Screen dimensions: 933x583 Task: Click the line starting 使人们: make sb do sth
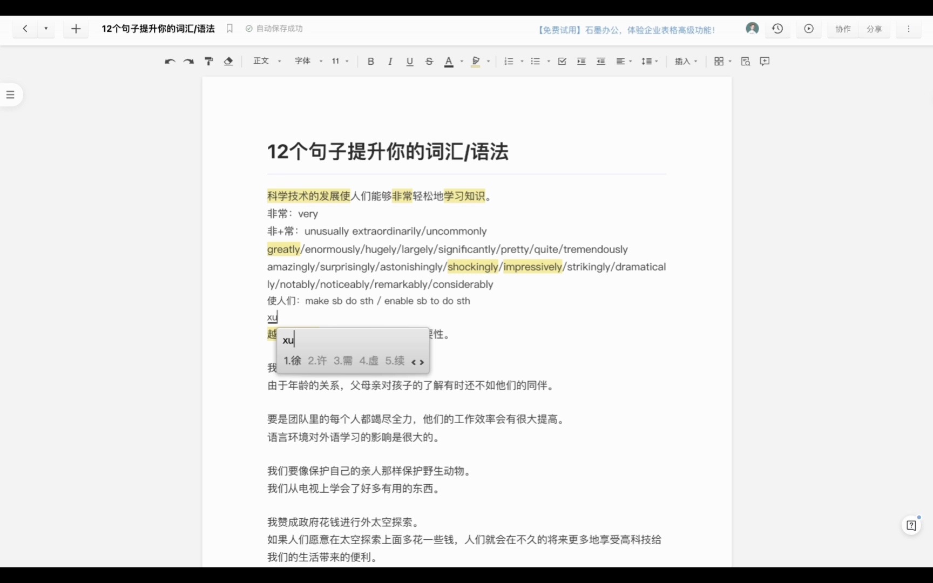click(369, 301)
